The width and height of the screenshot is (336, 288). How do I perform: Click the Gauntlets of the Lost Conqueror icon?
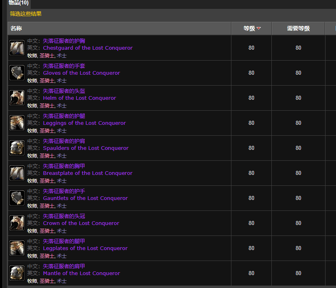point(17,198)
